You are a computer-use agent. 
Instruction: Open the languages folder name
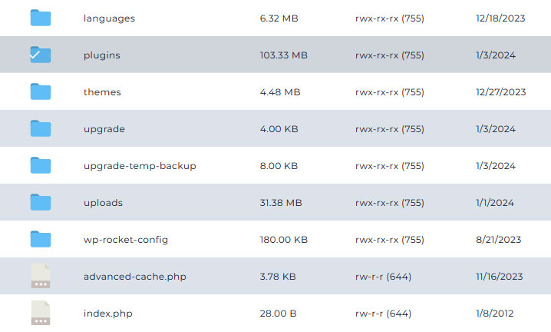click(x=109, y=18)
